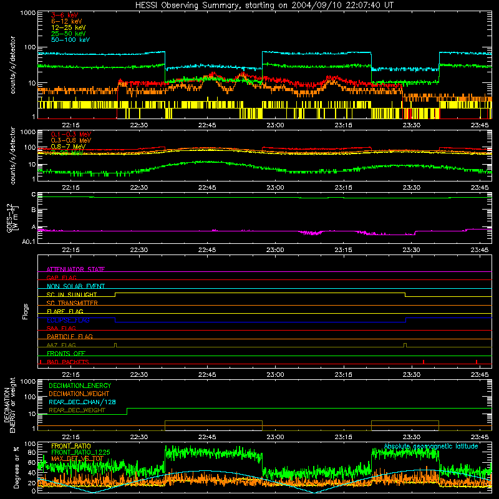This screenshot has width=499, height=499.
Task: Select the 25-50 keV legend entry
Action: click(x=68, y=34)
